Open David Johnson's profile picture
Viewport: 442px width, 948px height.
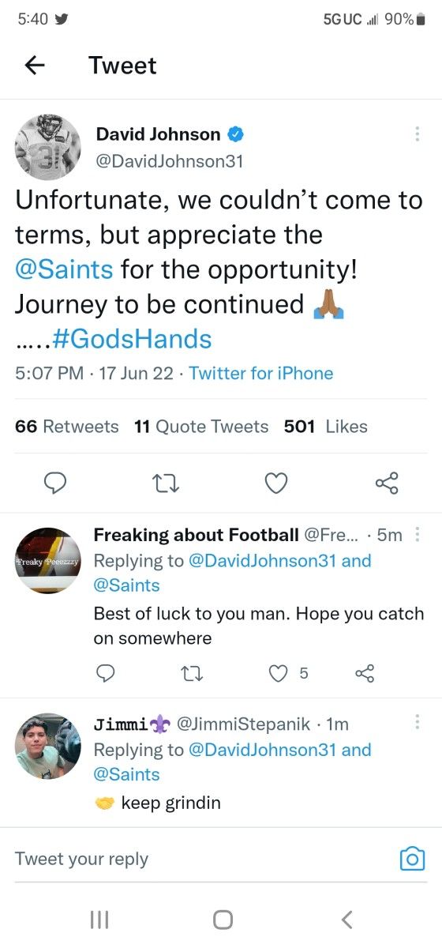pos(48,148)
